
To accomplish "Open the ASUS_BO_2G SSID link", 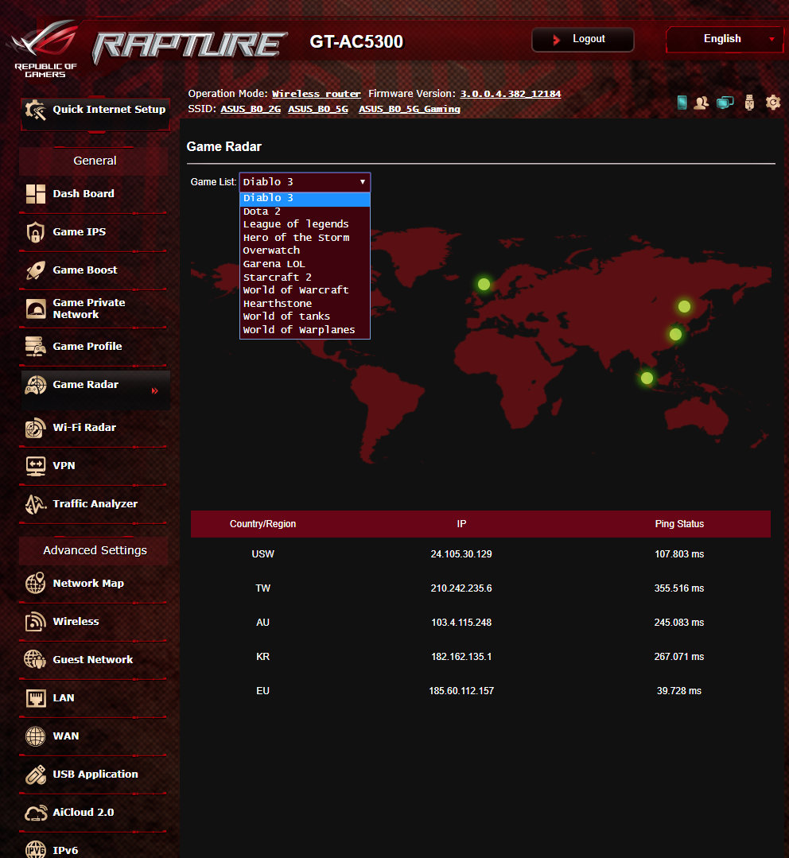I will 251,110.
